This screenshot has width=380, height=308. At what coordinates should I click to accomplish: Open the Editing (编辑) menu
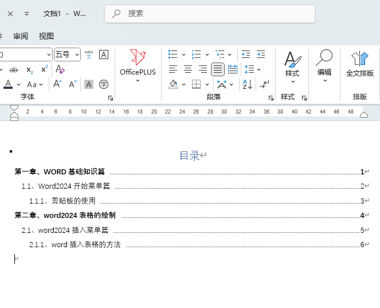click(x=324, y=65)
